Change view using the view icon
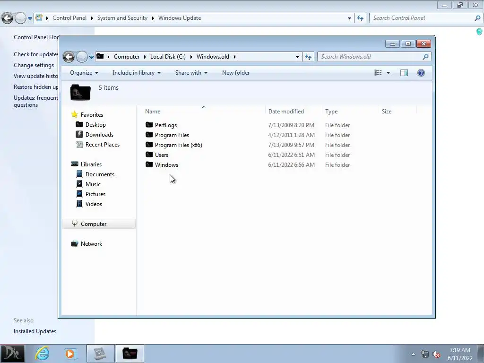Screen dimensions: 484x363 (378, 73)
